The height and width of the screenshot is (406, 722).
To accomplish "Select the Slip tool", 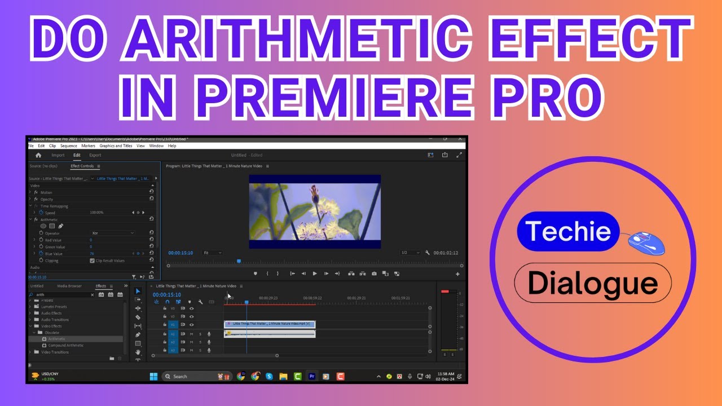I will (138, 326).
